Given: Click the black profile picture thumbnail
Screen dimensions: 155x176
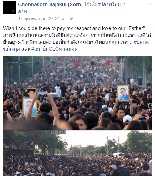Looking at the screenshot, I should [x=9, y=8].
